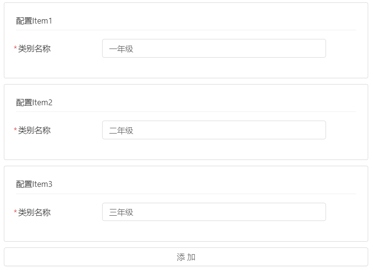The height and width of the screenshot is (270, 373).
Task: Click the red required asterisk in 配置Item2
Action: coord(15,130)
